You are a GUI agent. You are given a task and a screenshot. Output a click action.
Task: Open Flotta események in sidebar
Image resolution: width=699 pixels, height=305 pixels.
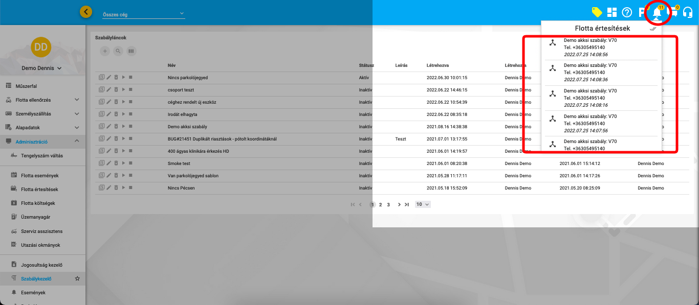click(x=39, y=176)
